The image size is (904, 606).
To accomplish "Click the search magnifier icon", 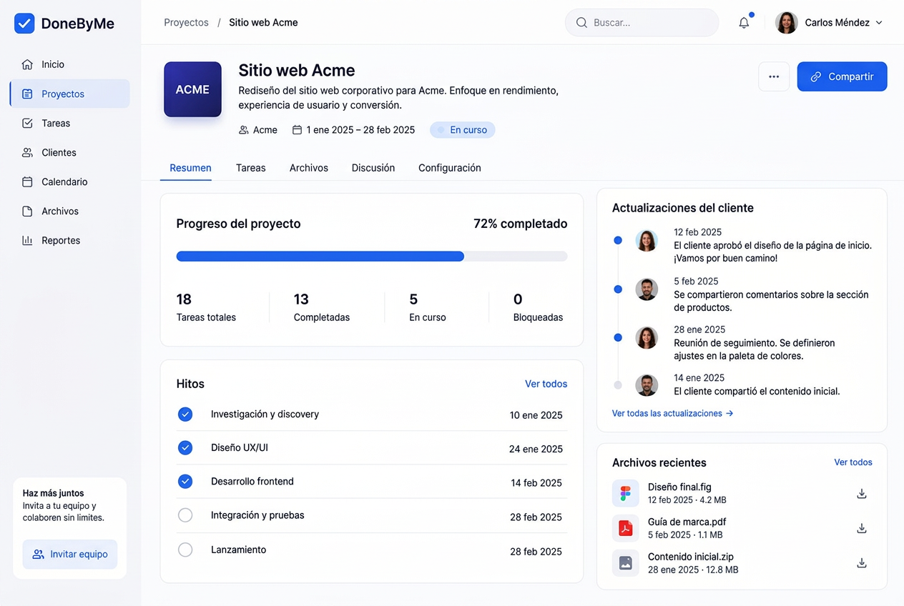I will pyautogui.click(x=581, y=23).
